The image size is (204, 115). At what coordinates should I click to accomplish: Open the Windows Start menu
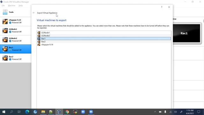pyautogui.click(x=4, y=112)
